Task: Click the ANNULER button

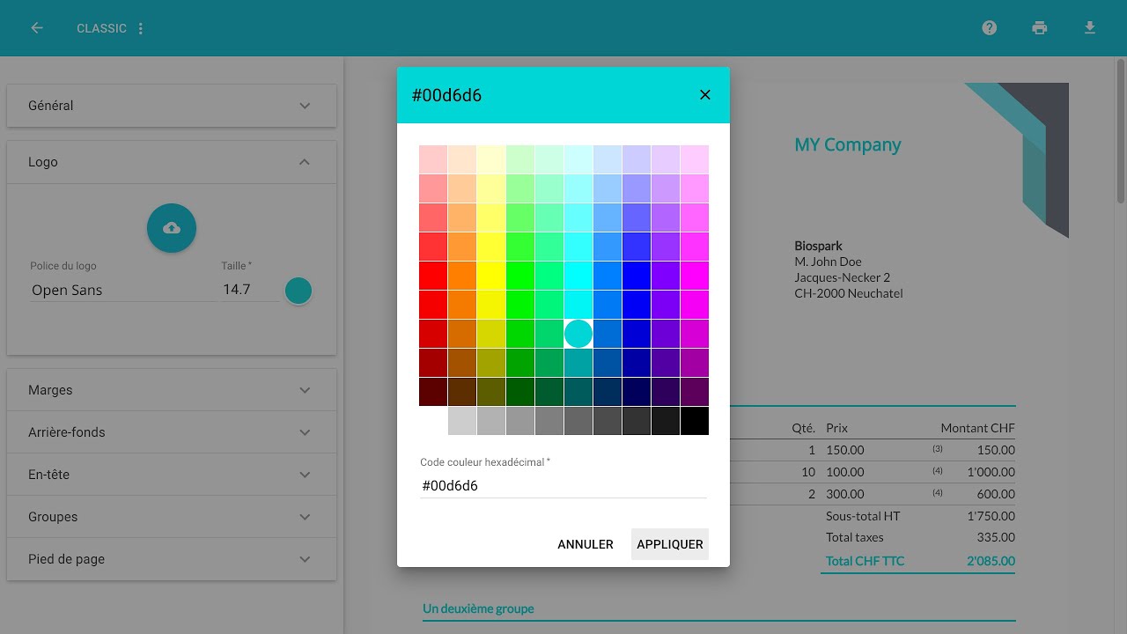Action: [x=586, y=544]
